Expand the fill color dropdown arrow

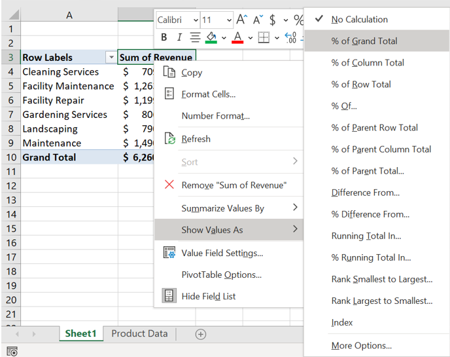point(223,37)
